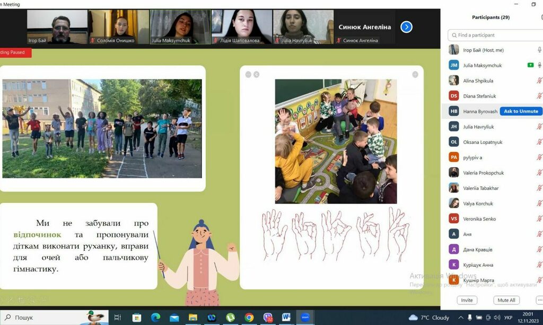Click next arrow in video gallery strip

[406, 27]
